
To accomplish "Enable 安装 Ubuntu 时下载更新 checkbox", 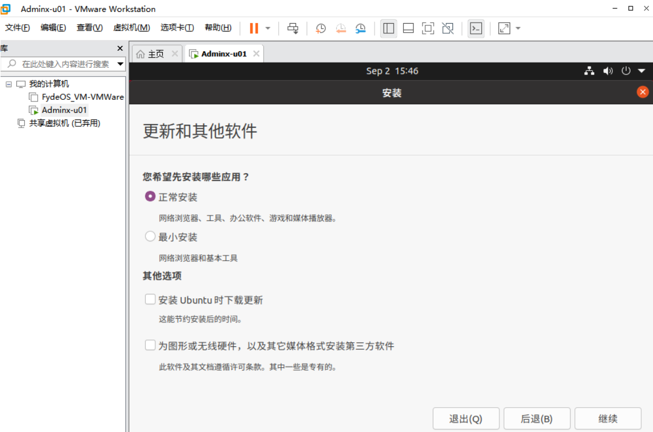I will pyautogui.click(x=150, y=299).
